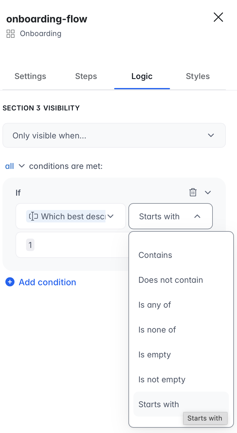Choose Contains from the operator list

155,255
